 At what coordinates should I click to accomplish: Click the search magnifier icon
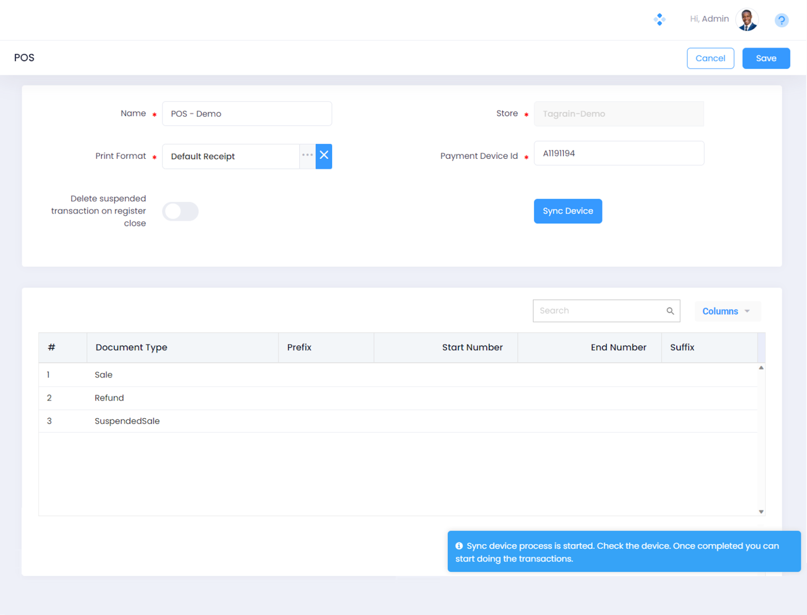pyautogui.click(x=670, y=311)
